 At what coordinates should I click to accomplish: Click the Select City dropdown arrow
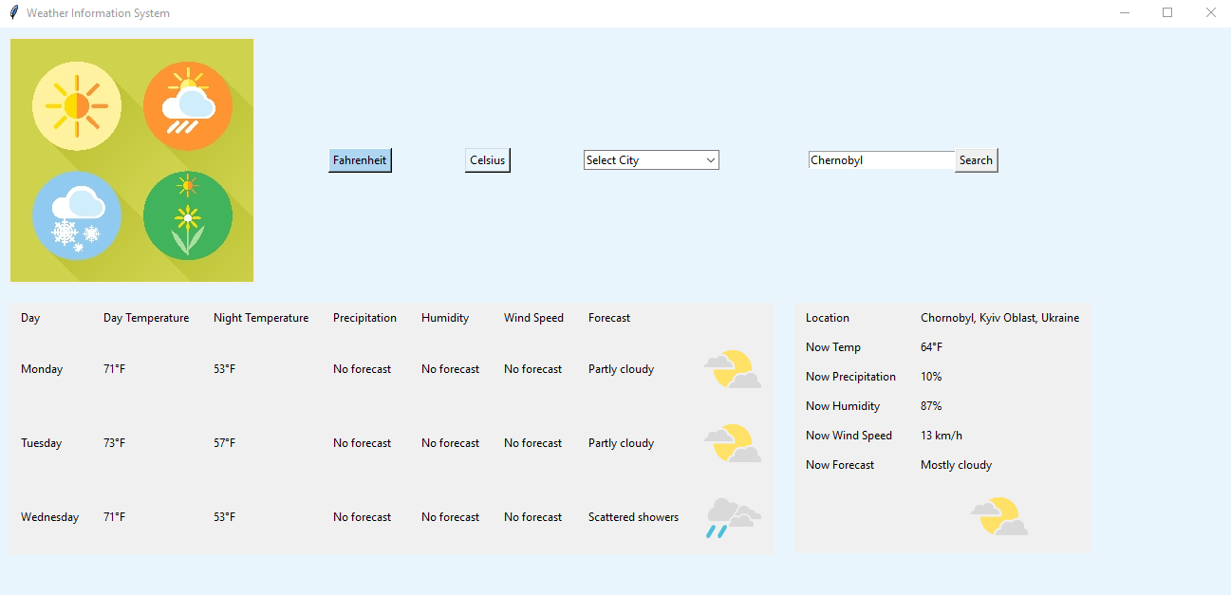711,160
